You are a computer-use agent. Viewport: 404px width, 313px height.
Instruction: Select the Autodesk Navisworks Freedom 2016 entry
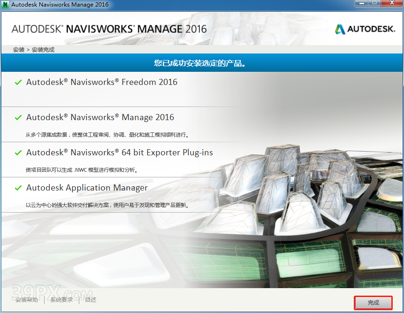102,82
